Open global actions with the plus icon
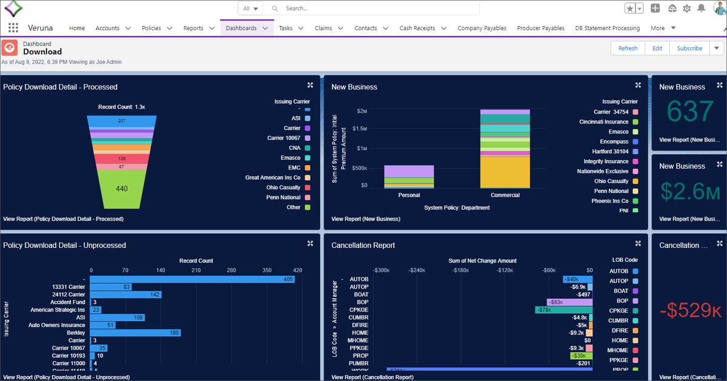727x381 pixels. 655,8
